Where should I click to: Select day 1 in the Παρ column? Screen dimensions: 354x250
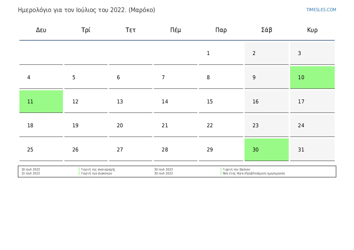click(221, 53)
